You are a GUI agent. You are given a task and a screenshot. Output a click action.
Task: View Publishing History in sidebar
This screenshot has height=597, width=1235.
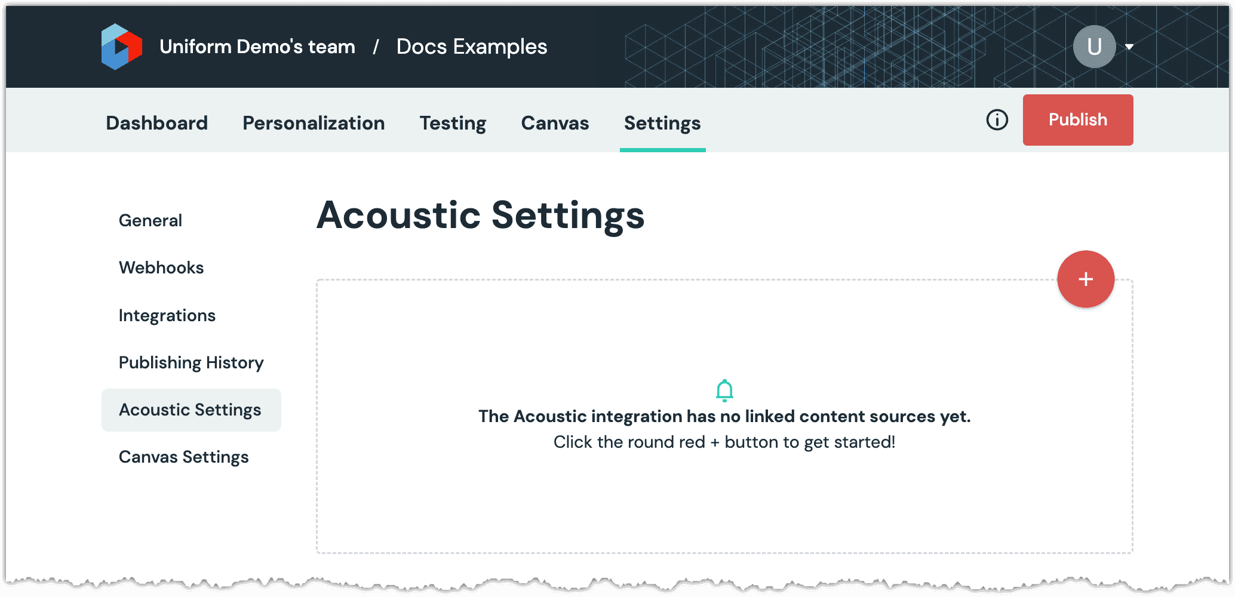coord(191,362)
